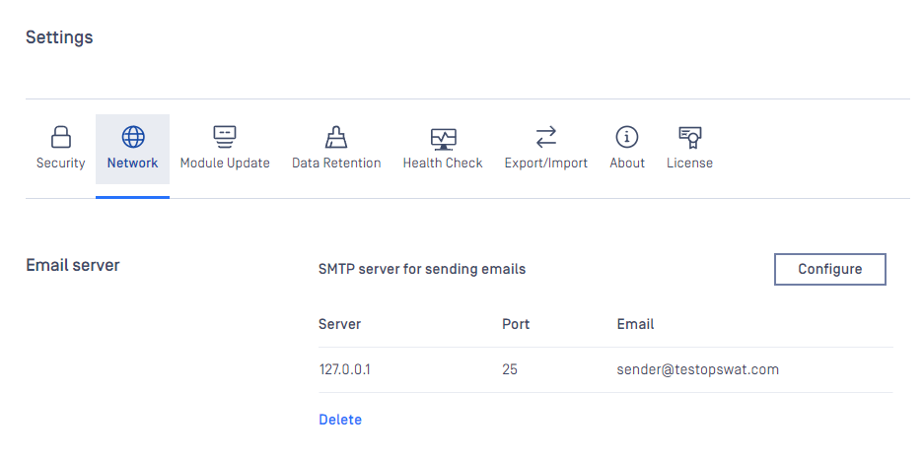This screenshot has width=923, height=457.
Task: Click the Security padlock icon
Action: coord(60,137)
